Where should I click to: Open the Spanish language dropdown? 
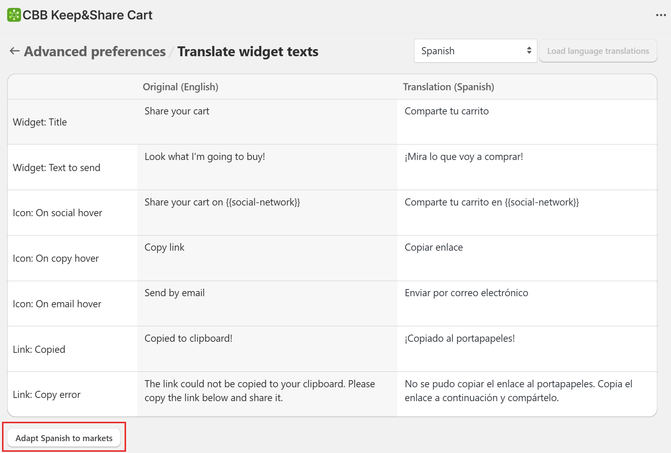475,51
